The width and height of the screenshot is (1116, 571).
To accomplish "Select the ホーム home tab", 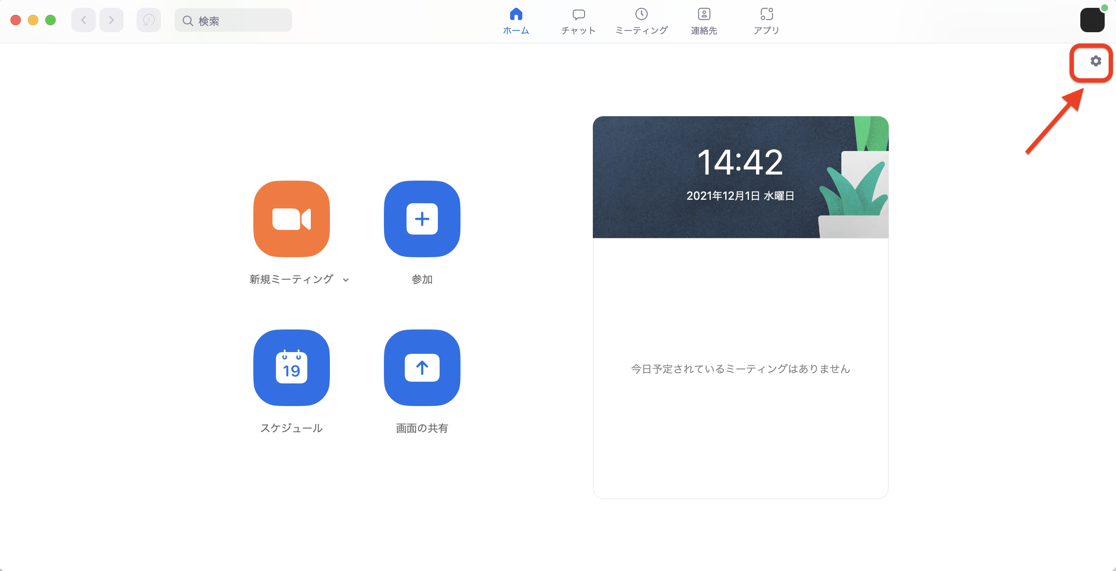I will pos(516,21).
